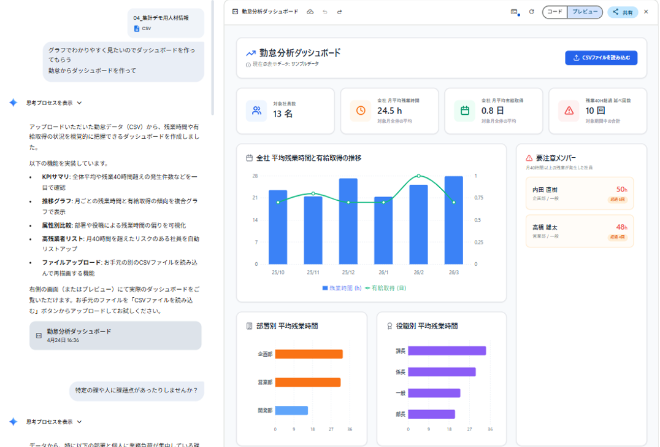Click the 0.8 日 value
Viewport: 660px width, 447px height.
493,111
